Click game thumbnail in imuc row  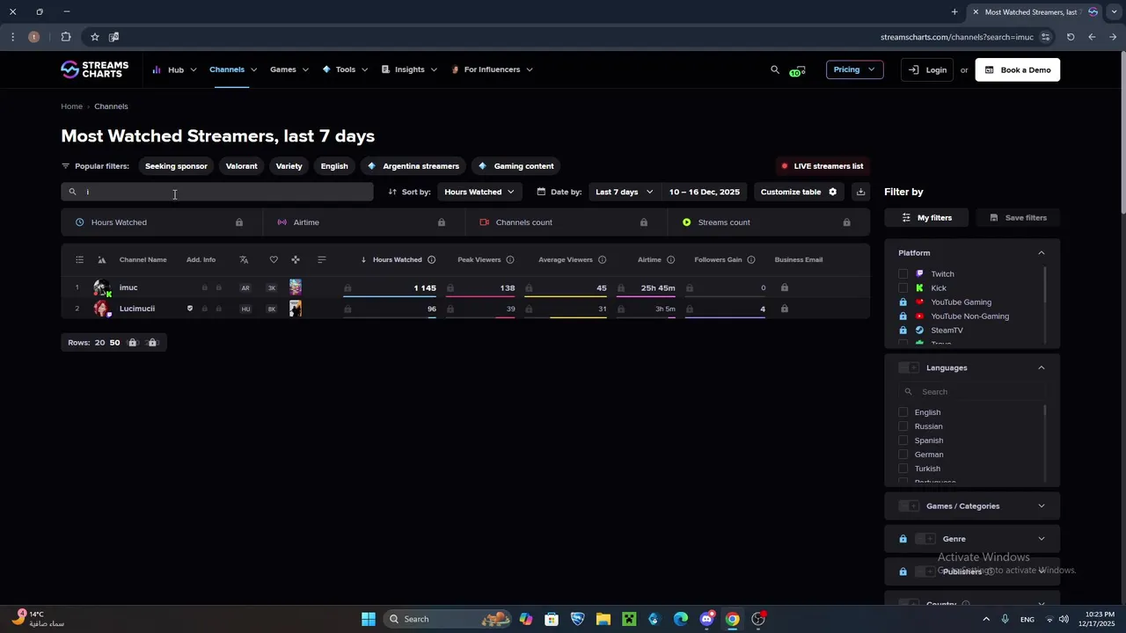[x=296, y=287]
